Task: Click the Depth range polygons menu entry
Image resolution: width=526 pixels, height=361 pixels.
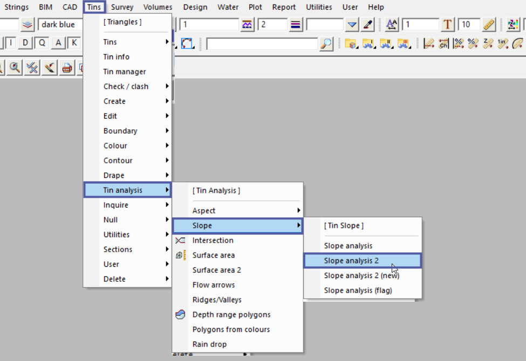Action: pyautogui.click(x=231, y=315)
